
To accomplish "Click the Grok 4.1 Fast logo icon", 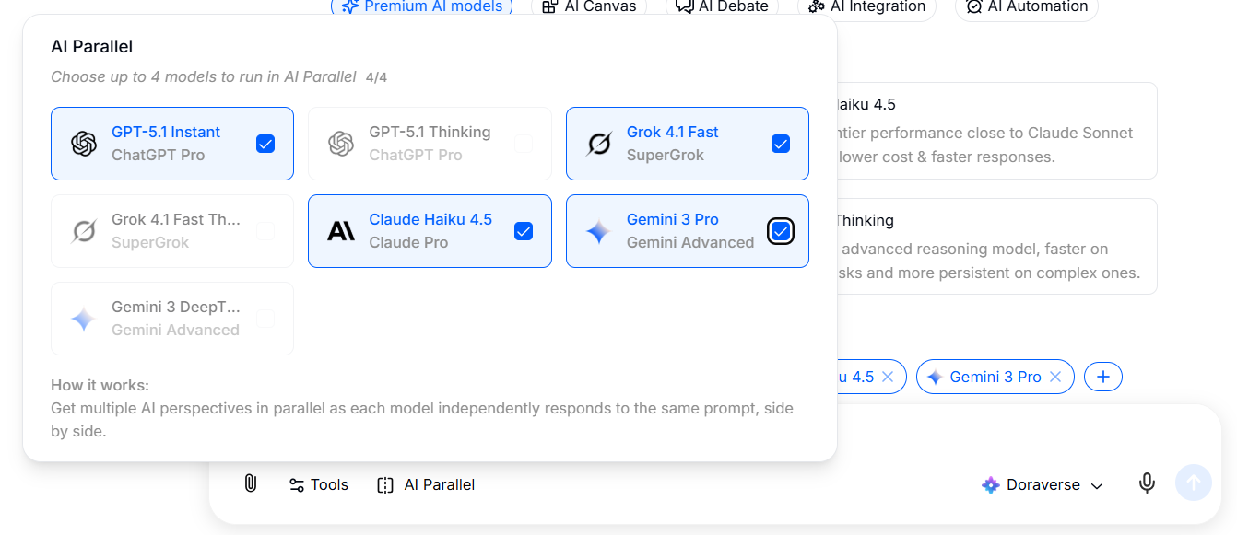I will pos(599,144).
